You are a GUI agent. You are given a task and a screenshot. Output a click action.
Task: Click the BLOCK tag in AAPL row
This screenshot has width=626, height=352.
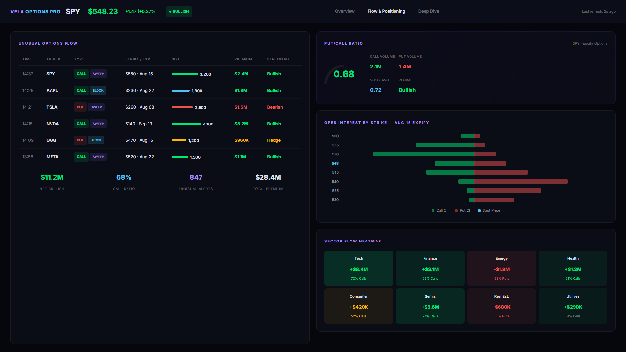pyautogui.click(x=98, y=90)
